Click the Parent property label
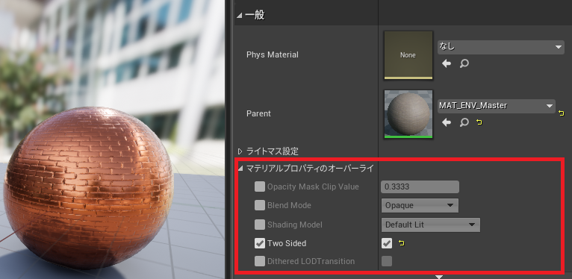The width and height of the screenshot is (572, 279). (258, 113)
